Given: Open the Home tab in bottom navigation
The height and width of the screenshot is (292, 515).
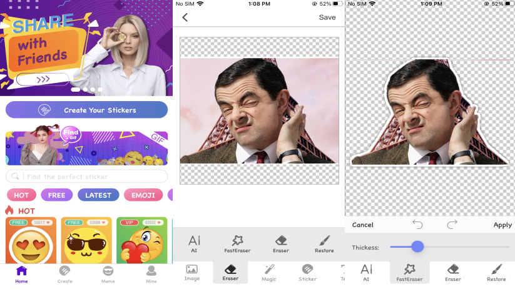Looking at the screenshot, I should click(21, 275).
